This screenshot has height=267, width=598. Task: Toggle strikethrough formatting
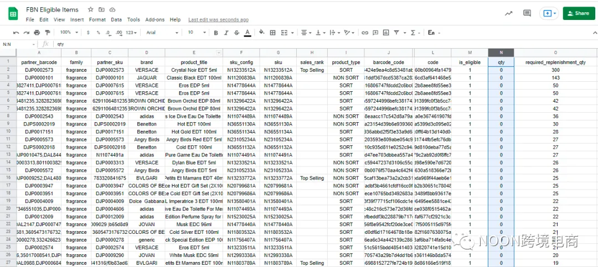235,33
